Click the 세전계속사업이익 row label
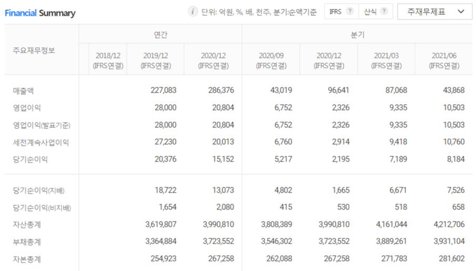Image resolution: width=476 pixels, height=271 pixels. point(41,142)
